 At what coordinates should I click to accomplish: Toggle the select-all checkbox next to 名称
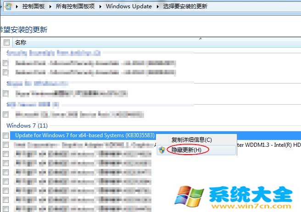pyautogui.click(x=6, y=42)
